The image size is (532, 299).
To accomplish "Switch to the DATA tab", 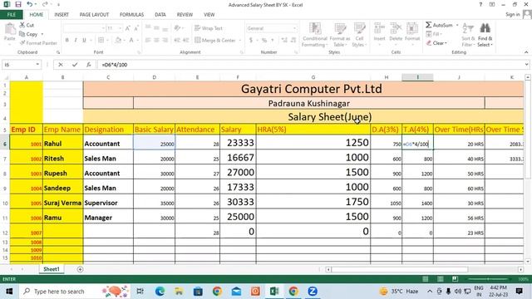I will (160, 15).
